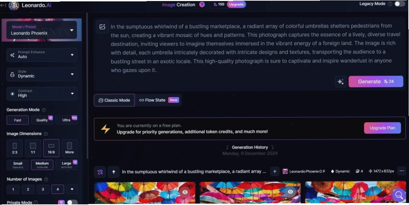Click the Upgrade Plan button
This screenshot has height=205, width=409.
[382, 128]
